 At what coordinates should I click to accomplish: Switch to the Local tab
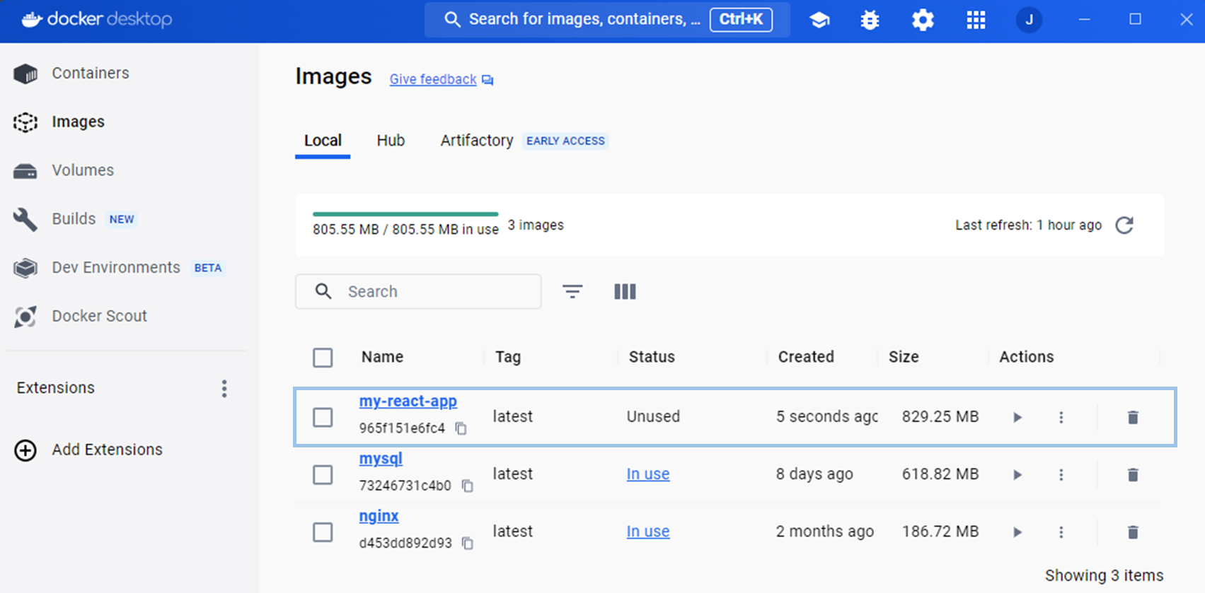[323, 141]
